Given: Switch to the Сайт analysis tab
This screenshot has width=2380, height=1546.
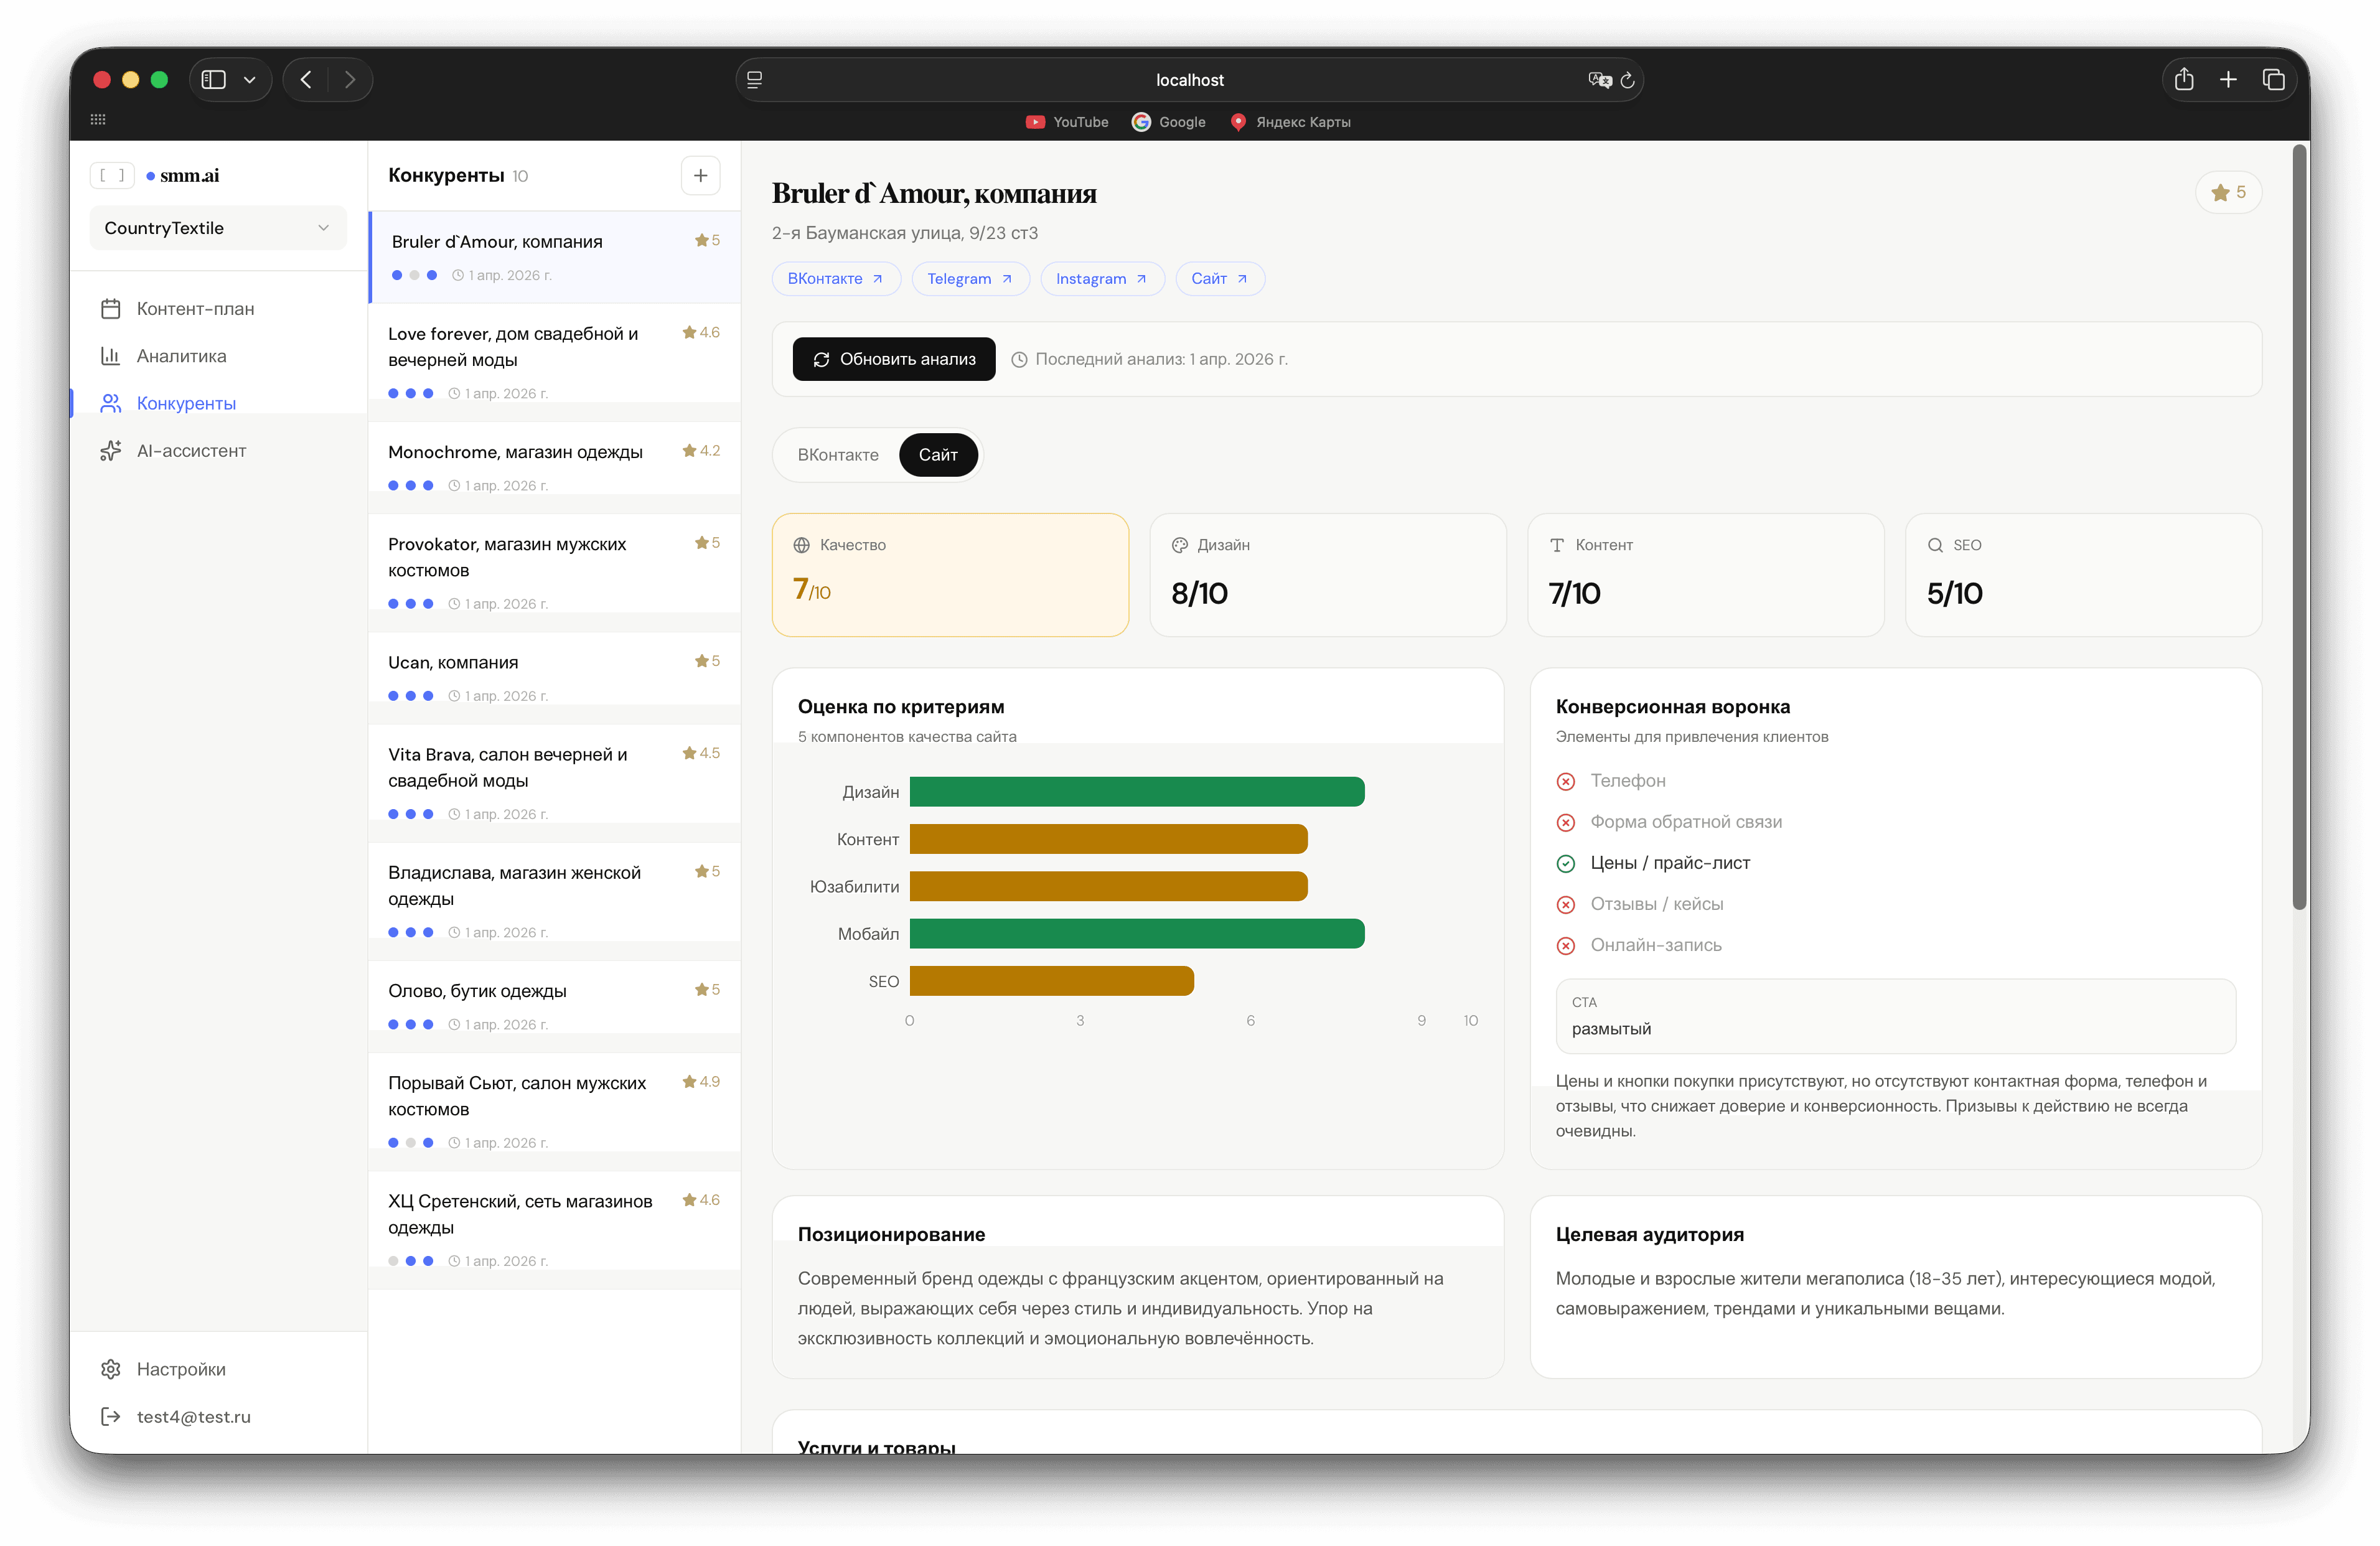Looking at the screenshot, I should point(938,455).
